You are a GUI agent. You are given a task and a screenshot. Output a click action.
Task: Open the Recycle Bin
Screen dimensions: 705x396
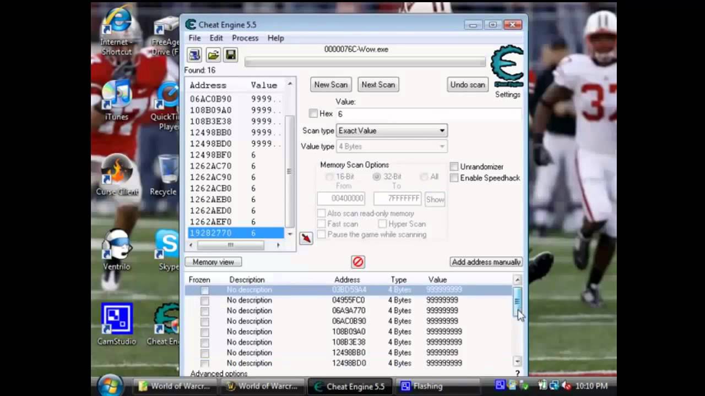(166, 176)
